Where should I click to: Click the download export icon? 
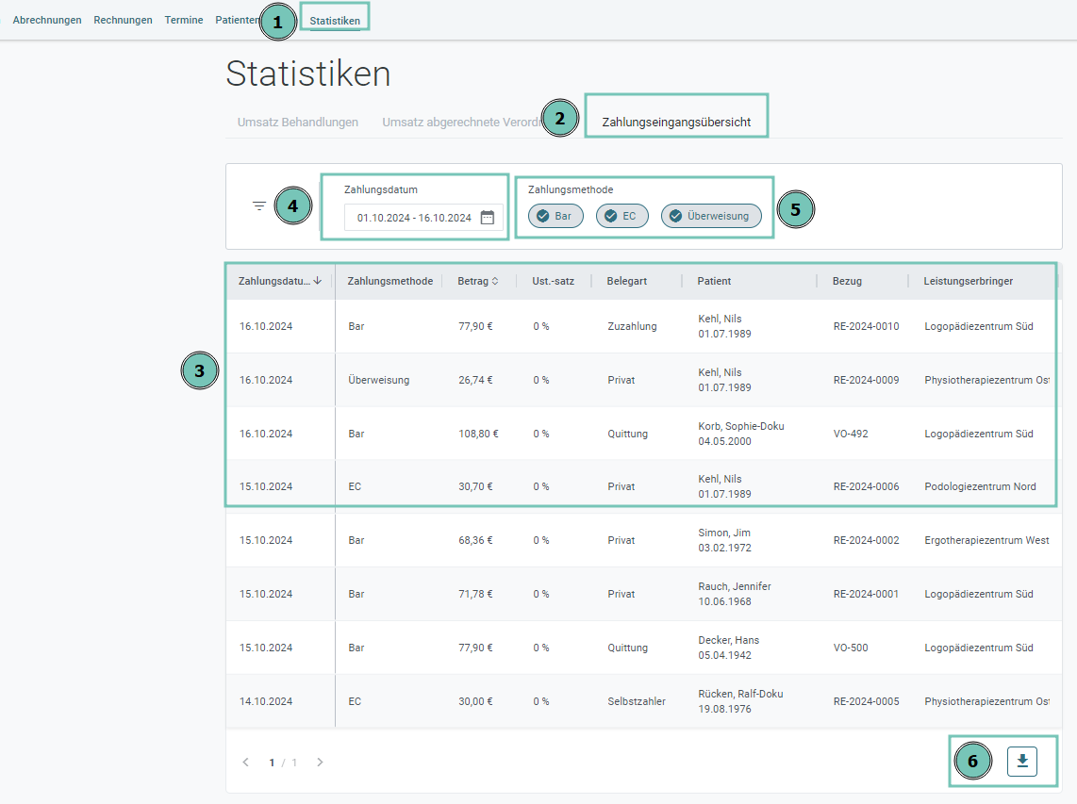[1022, 762]
